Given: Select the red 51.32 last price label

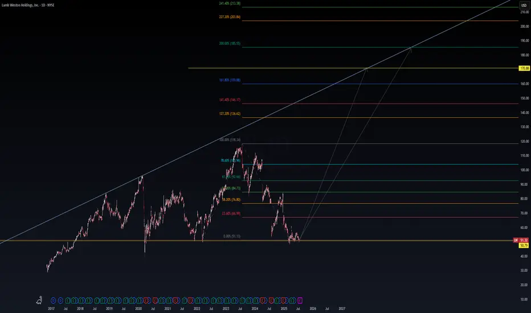Looking at the screenshot, I should pos(524,240).
